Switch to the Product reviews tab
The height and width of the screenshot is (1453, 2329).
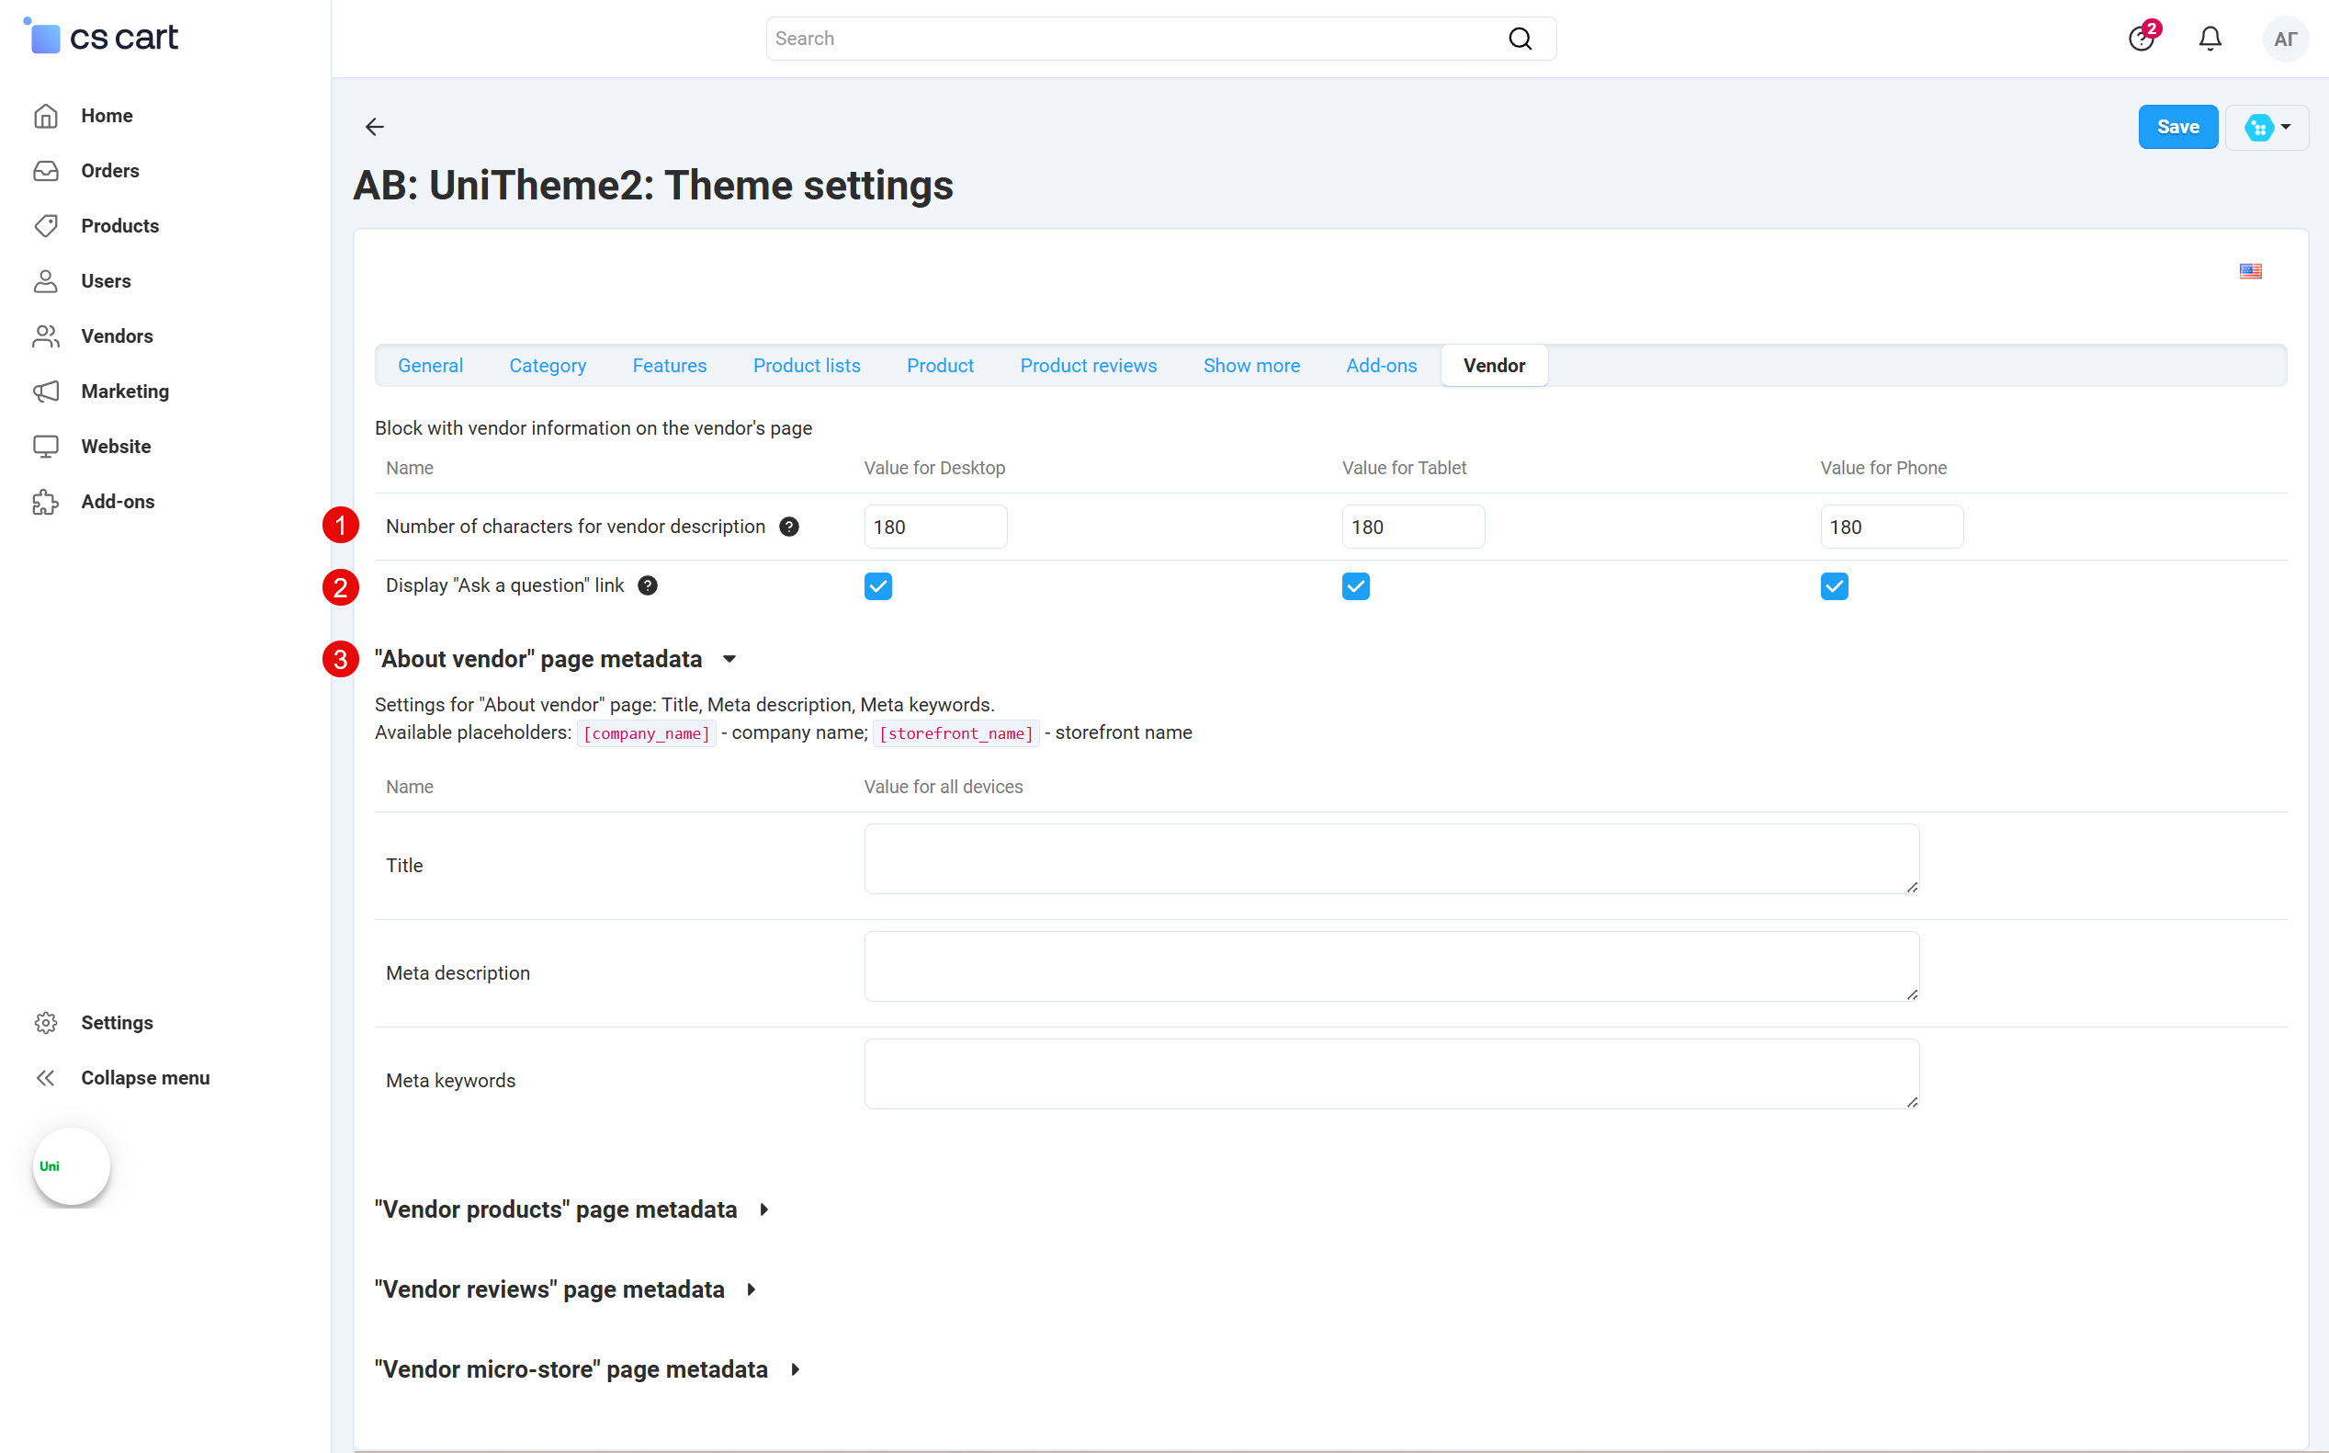[1088, 365]
